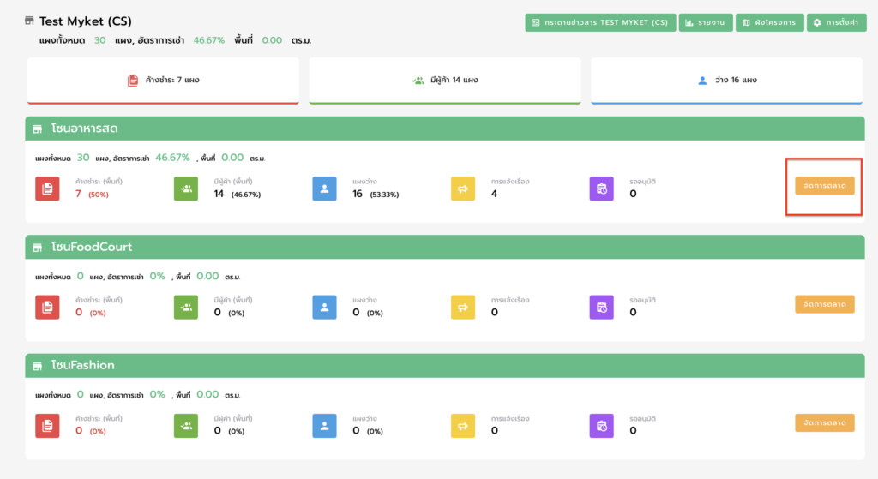Click purple pending approval icon in โซนอาหารสด
The width and height of the screenshot is (878, 479).
(602, 189)
